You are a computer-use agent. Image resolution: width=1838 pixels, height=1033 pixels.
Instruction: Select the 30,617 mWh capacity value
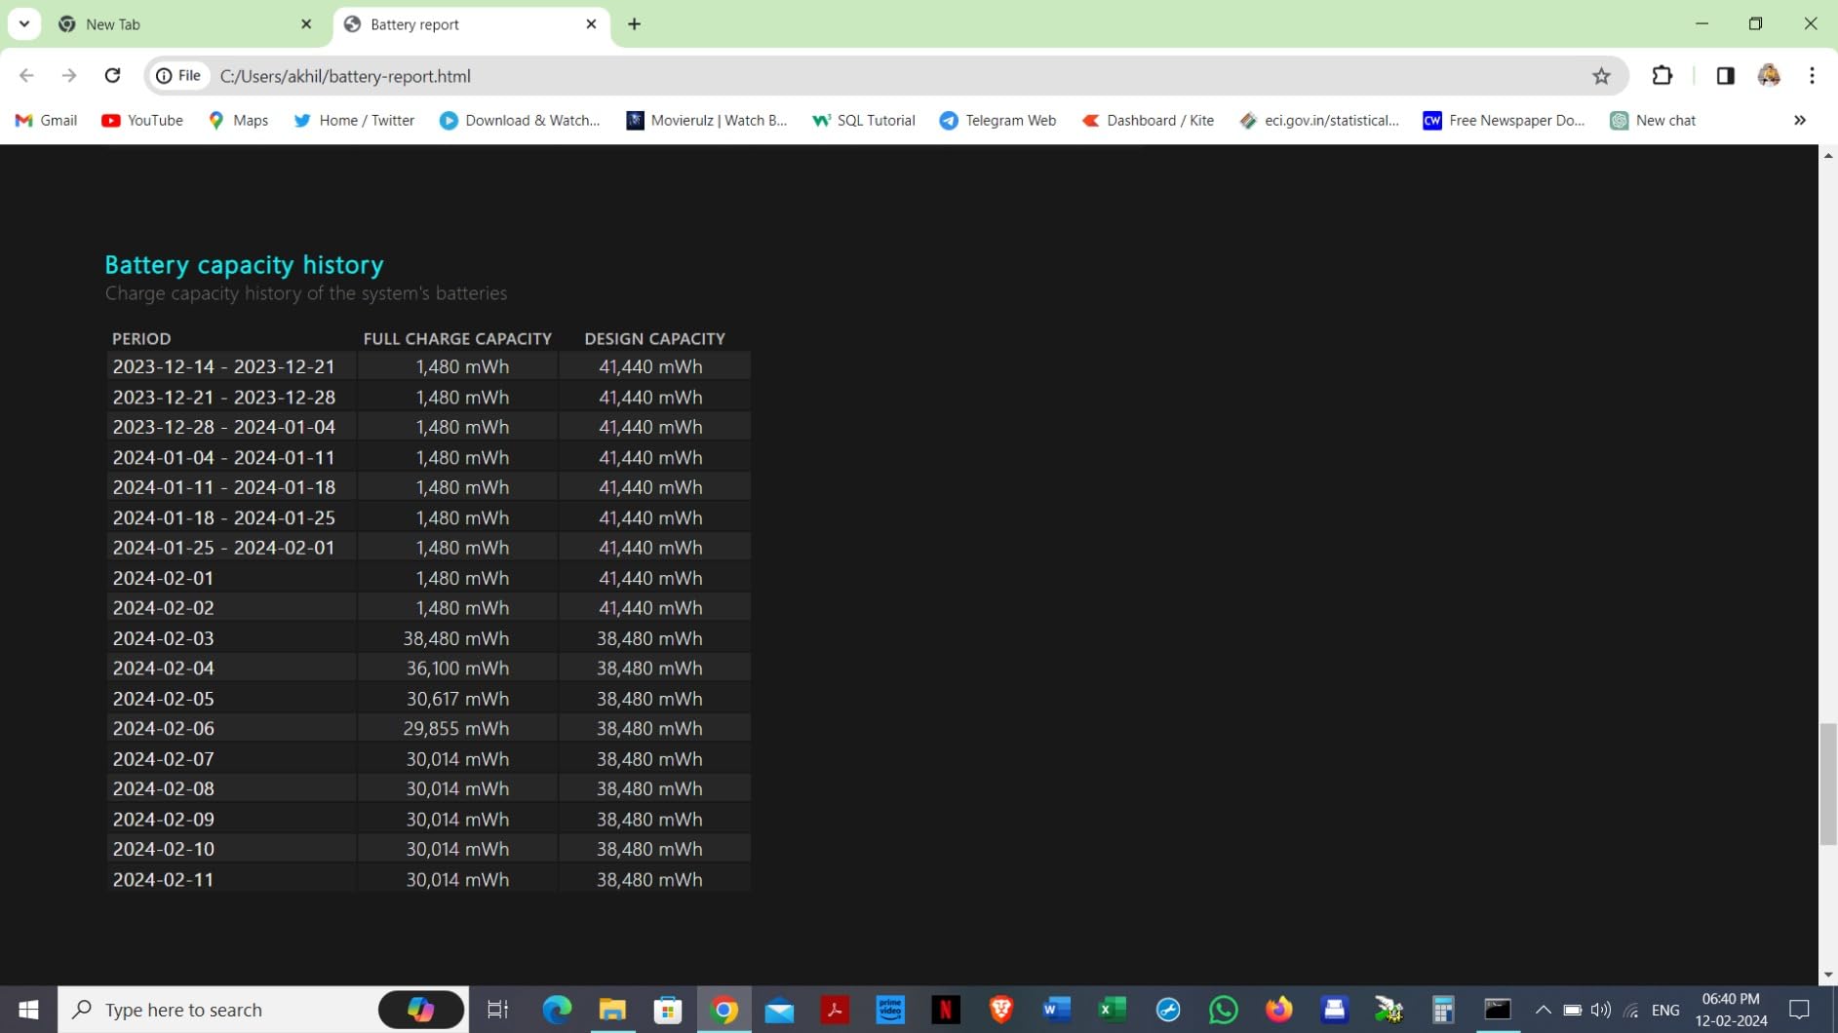(457, 699)
